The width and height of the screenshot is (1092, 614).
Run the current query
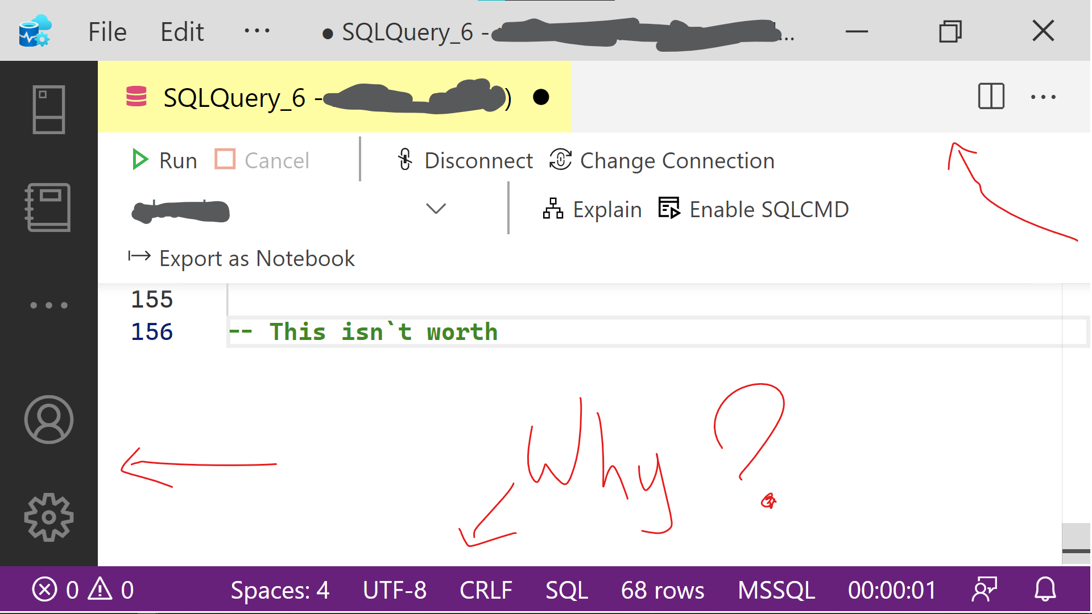[x=164, y=160]
